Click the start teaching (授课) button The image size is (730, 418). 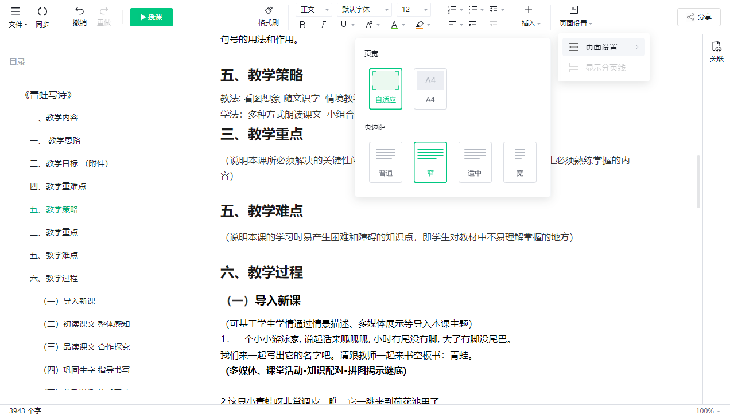(152, 17)
